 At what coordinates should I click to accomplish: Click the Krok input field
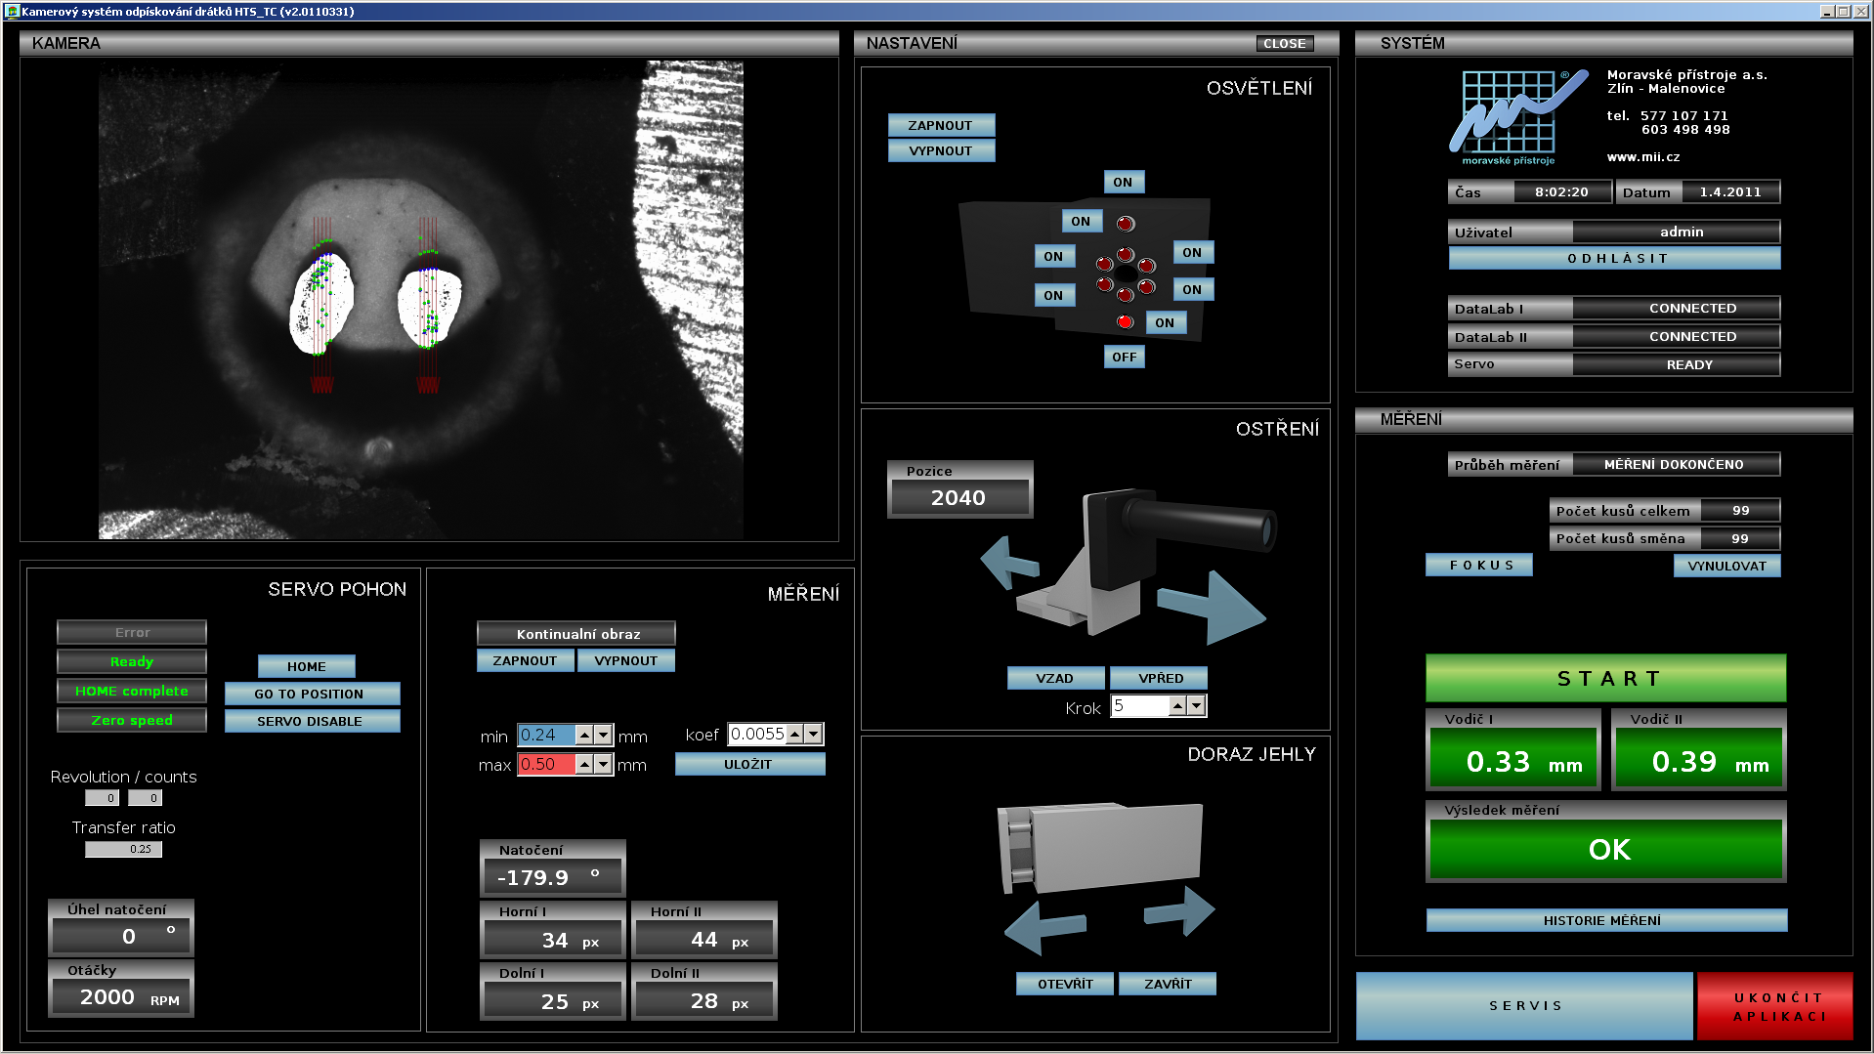point(1139,705)
